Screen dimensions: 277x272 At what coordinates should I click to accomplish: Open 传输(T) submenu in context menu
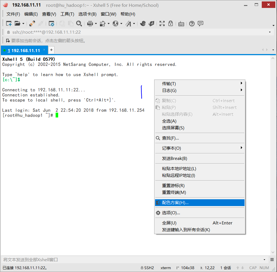pyautogui.click(x=200, y=83)
